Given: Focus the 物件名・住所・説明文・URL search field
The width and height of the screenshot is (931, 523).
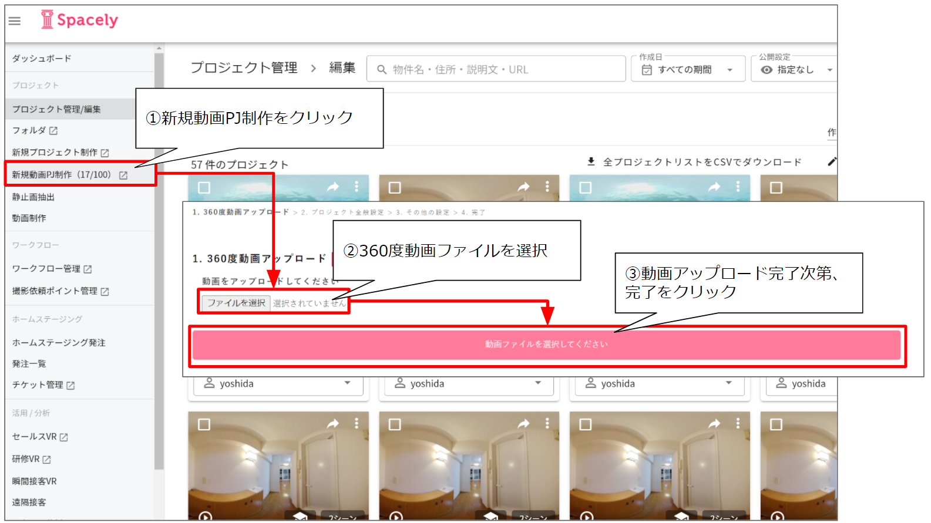Looking at the screenshot, I should tap(496, 69).
